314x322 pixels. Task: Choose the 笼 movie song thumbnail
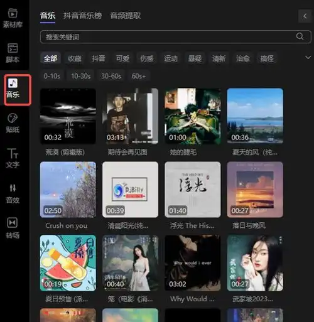[x=130, y=263]
